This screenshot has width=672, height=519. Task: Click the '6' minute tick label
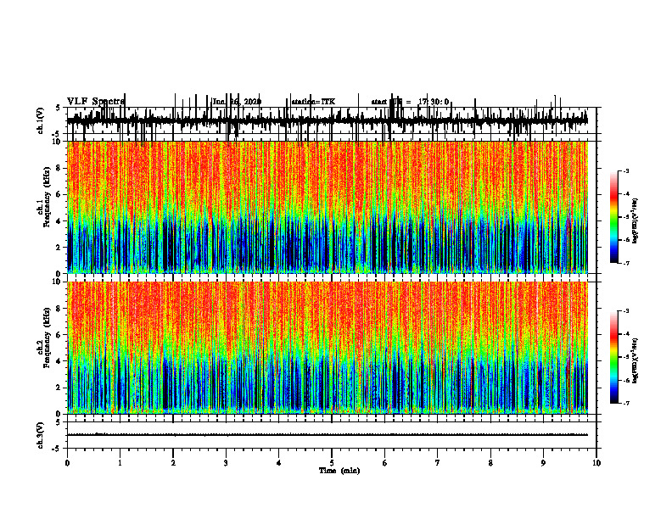tap(385, 463)
